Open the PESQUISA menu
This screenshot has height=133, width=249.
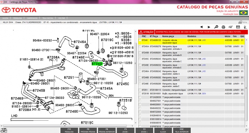(x=17, y=18)
